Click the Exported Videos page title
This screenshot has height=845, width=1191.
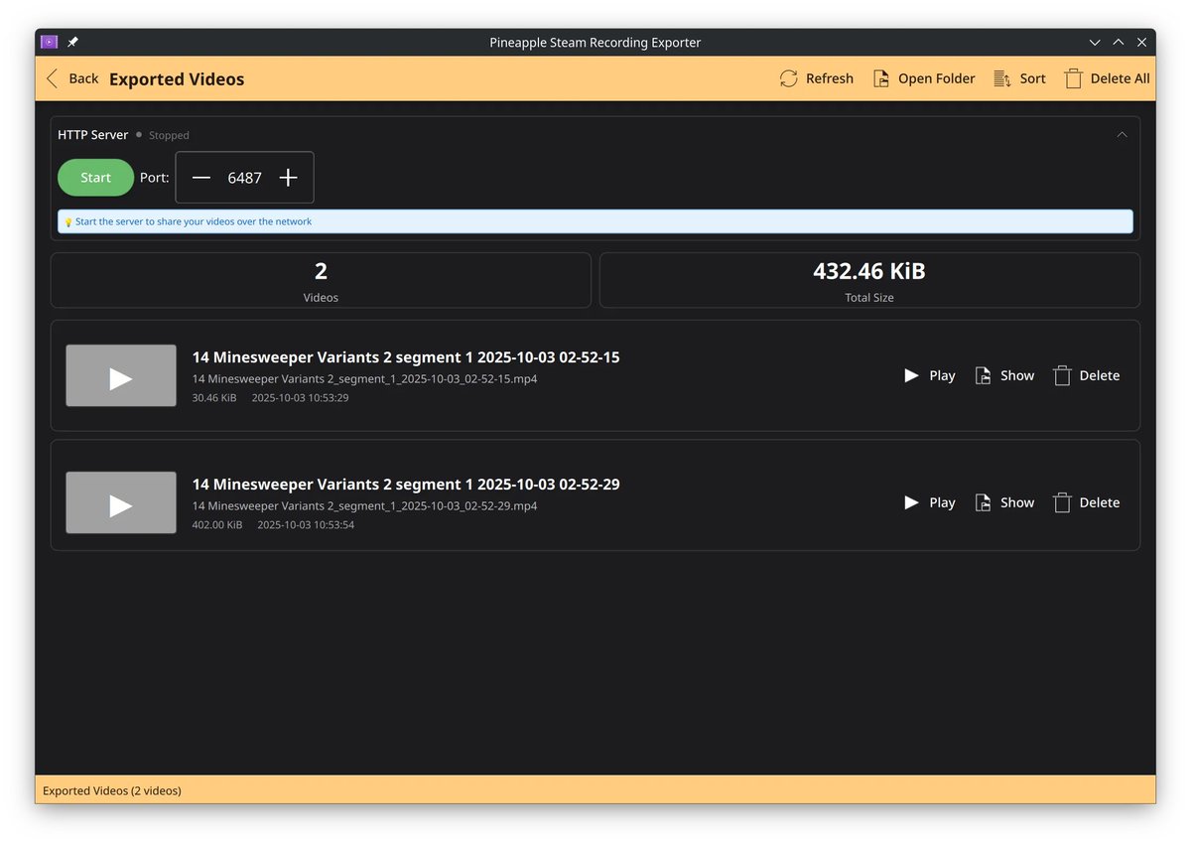coord(177,79)
